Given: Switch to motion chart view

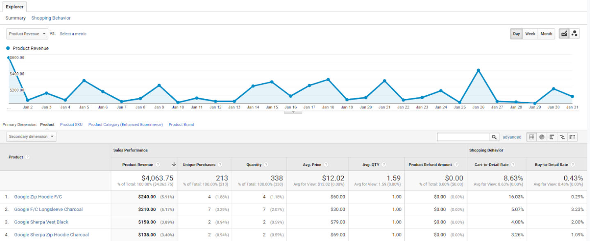Looking at the screenshot, I should pyautogui.click(x=575, y=34).
